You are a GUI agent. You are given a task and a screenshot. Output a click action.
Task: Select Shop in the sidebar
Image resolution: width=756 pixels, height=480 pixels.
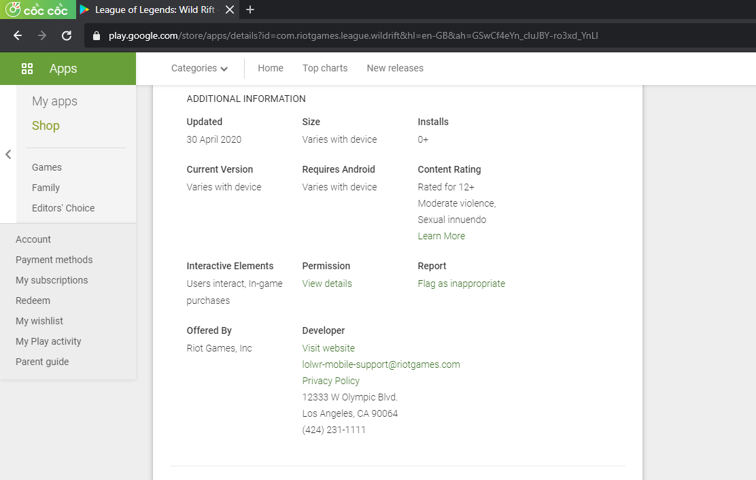coord(46,126)
